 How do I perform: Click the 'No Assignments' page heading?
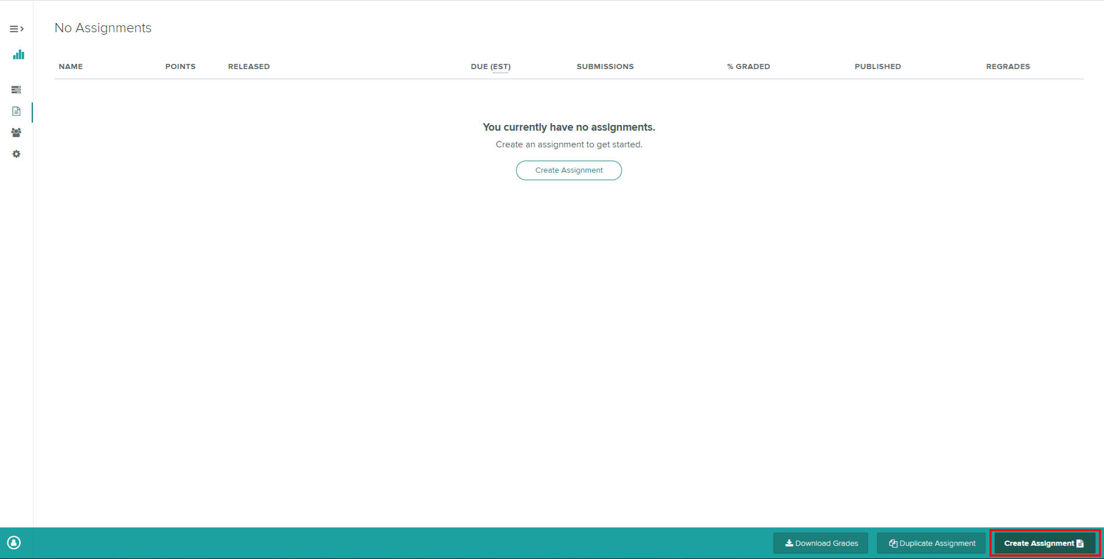point(103,28)
